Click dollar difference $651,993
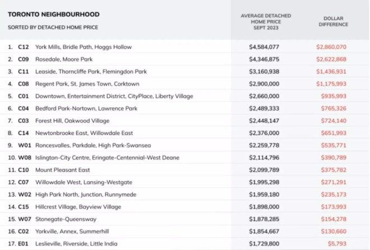Screen dimensions: 370x250 (x=334, y=133)
